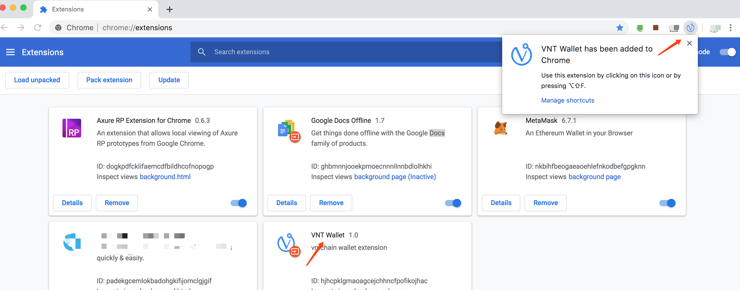Disable the Axure RP extension toggle

pyautogui.click(x=238, y=203)
